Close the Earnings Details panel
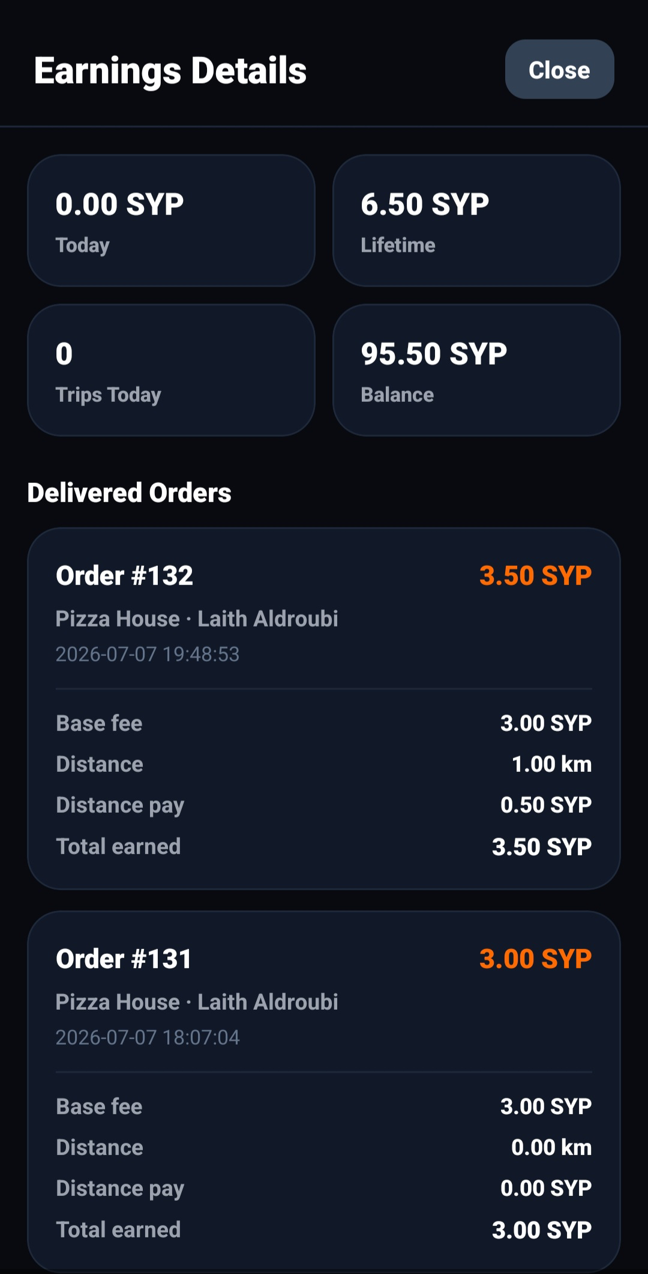 click(559, 70)
